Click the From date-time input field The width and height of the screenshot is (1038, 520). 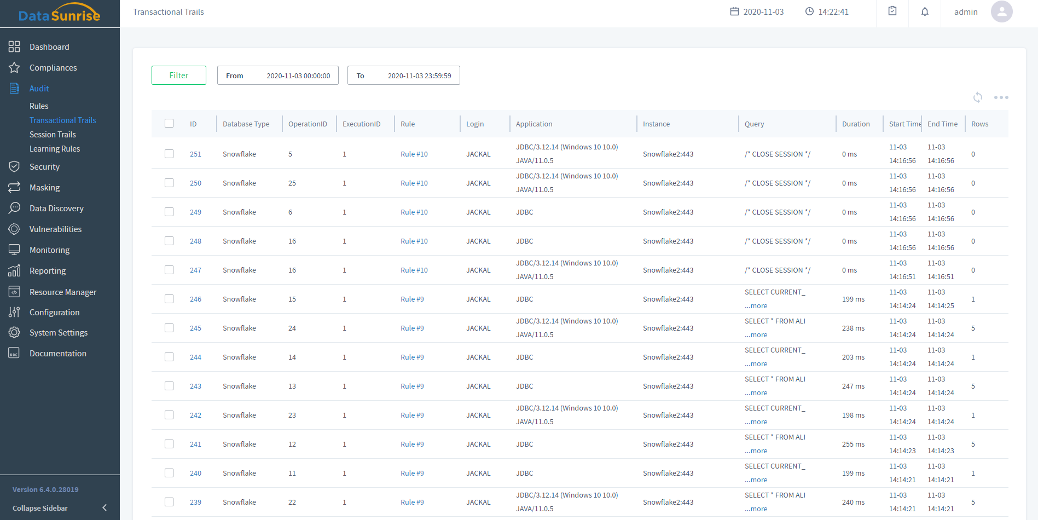tap(277, 76)
